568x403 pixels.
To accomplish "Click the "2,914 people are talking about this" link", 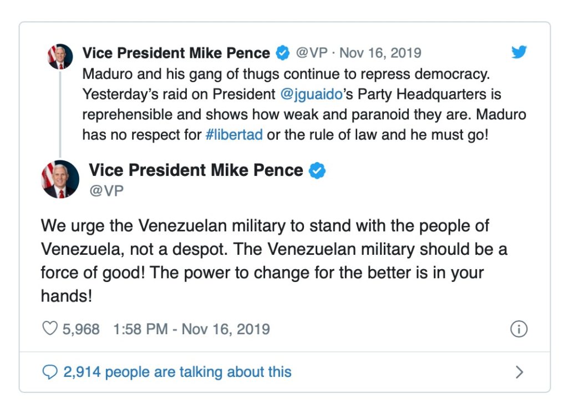I will tap(177, 371).
